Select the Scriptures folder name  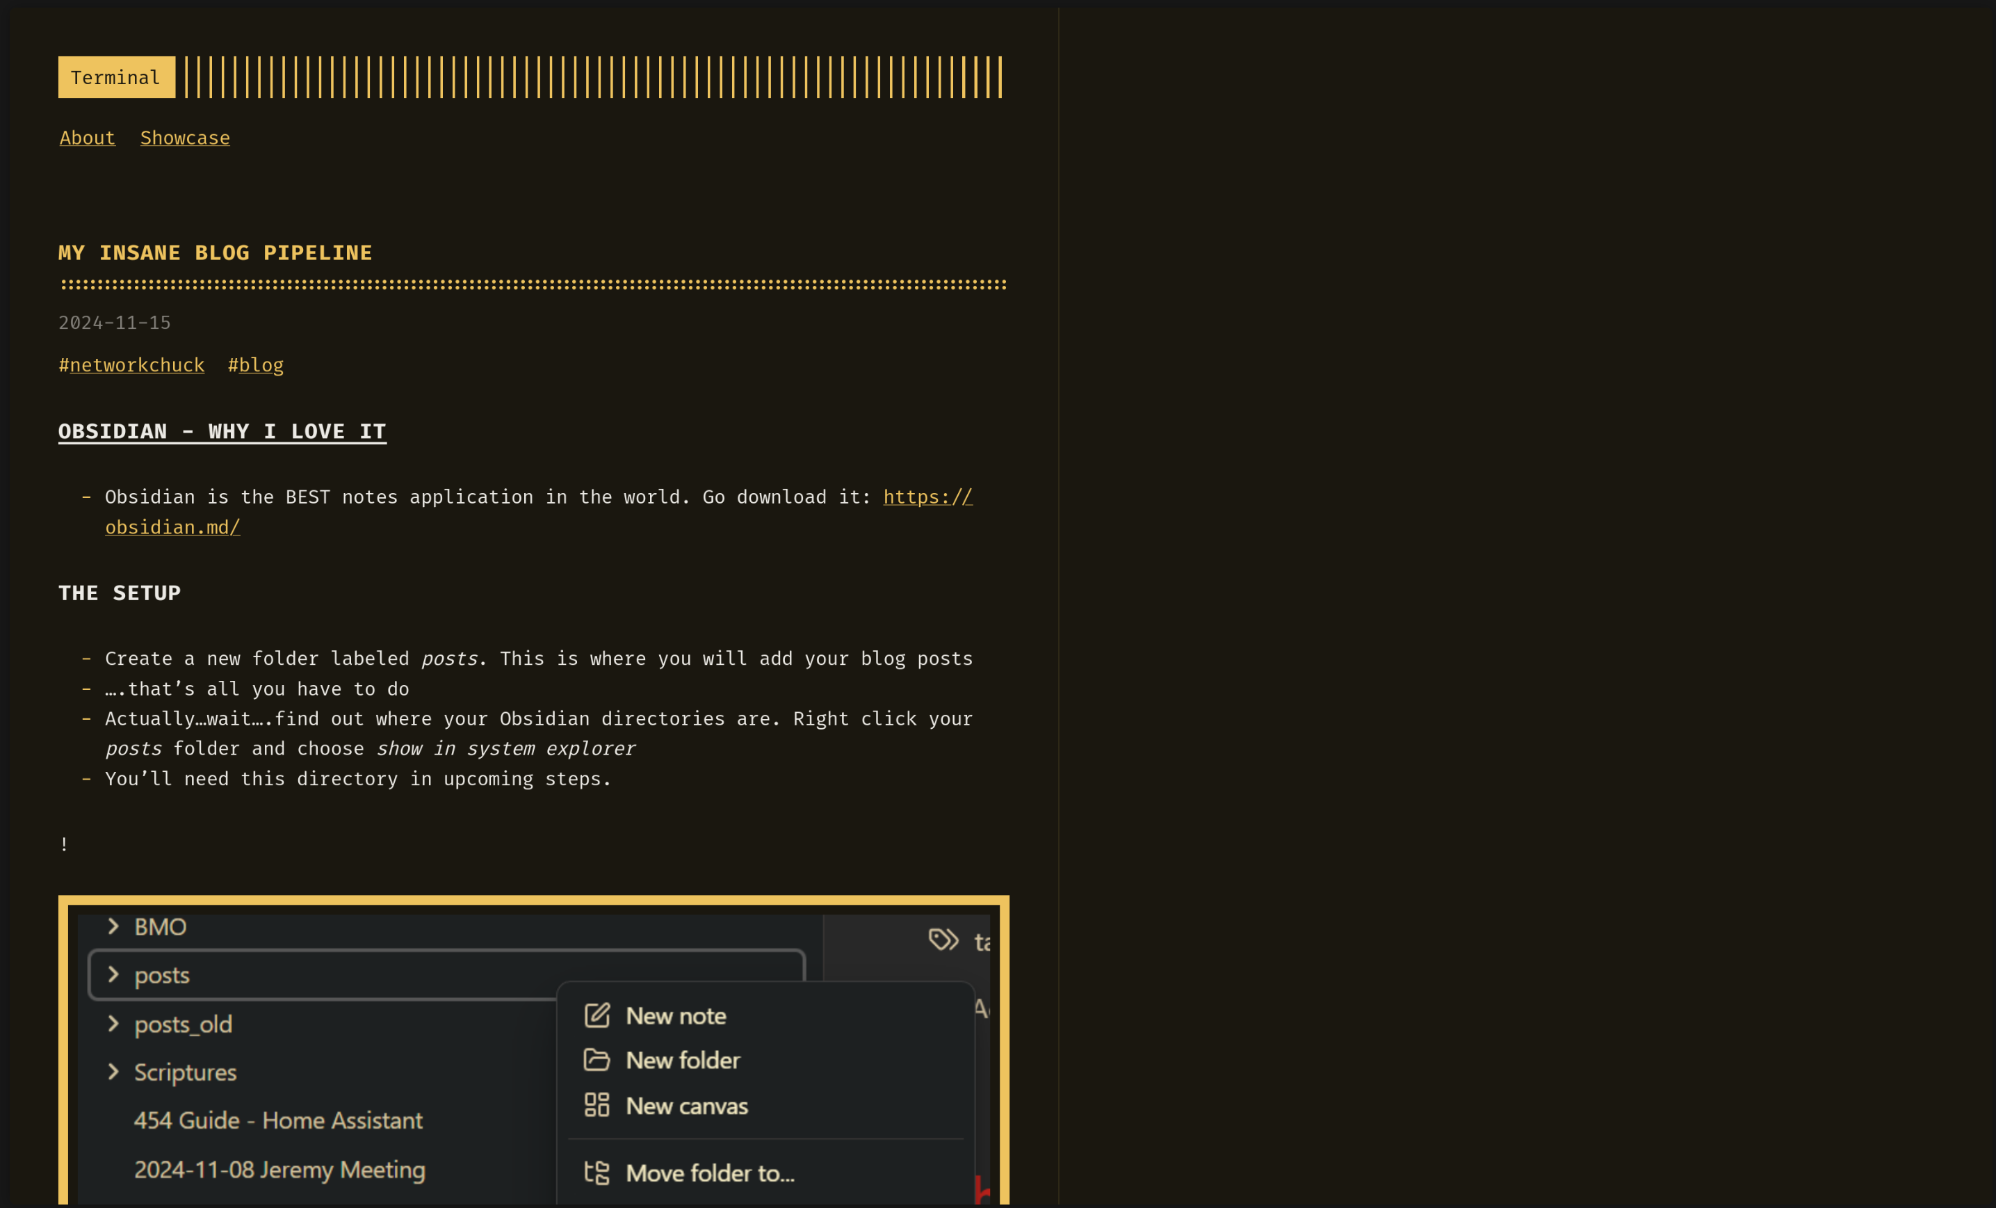pyautogui.click(x=186, y=1072)
